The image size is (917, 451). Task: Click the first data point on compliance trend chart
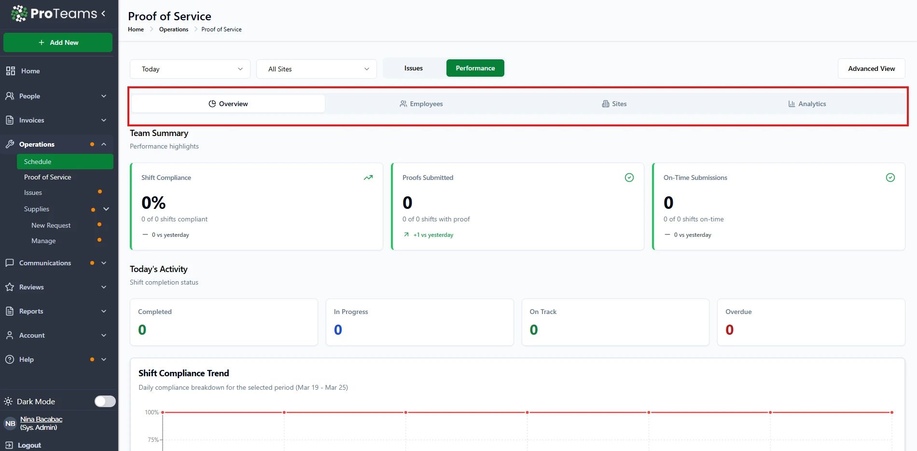click(x=163, y=412)
